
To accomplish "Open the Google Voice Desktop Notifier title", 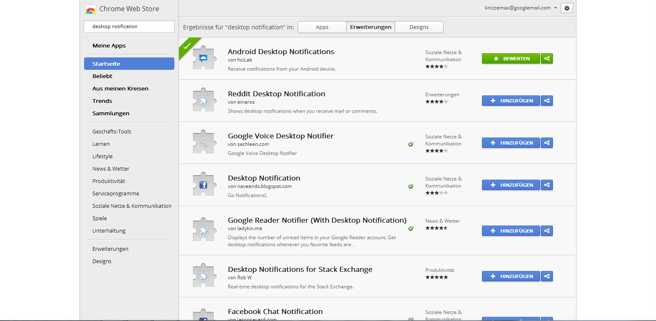I will pyautogui.click(x=280, y=136).
